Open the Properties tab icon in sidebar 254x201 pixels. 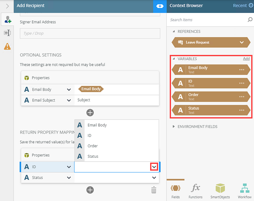point(7,33)
